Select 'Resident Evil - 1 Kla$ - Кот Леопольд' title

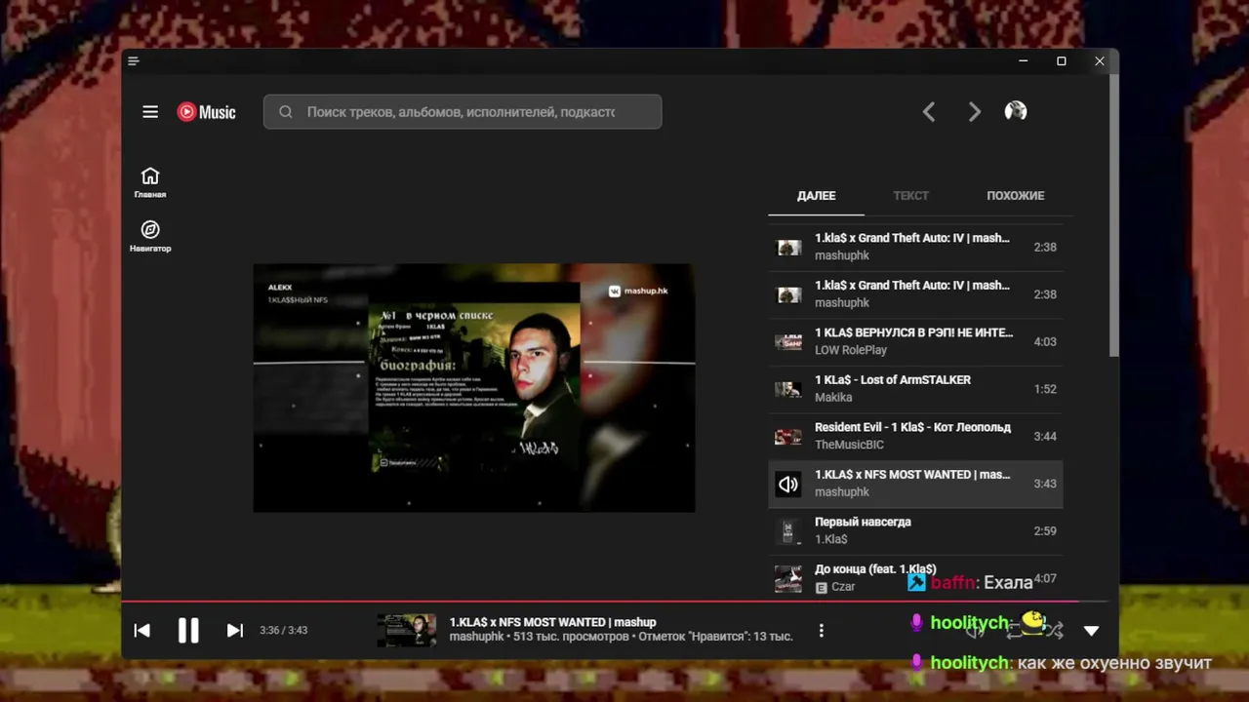point(913,427)
